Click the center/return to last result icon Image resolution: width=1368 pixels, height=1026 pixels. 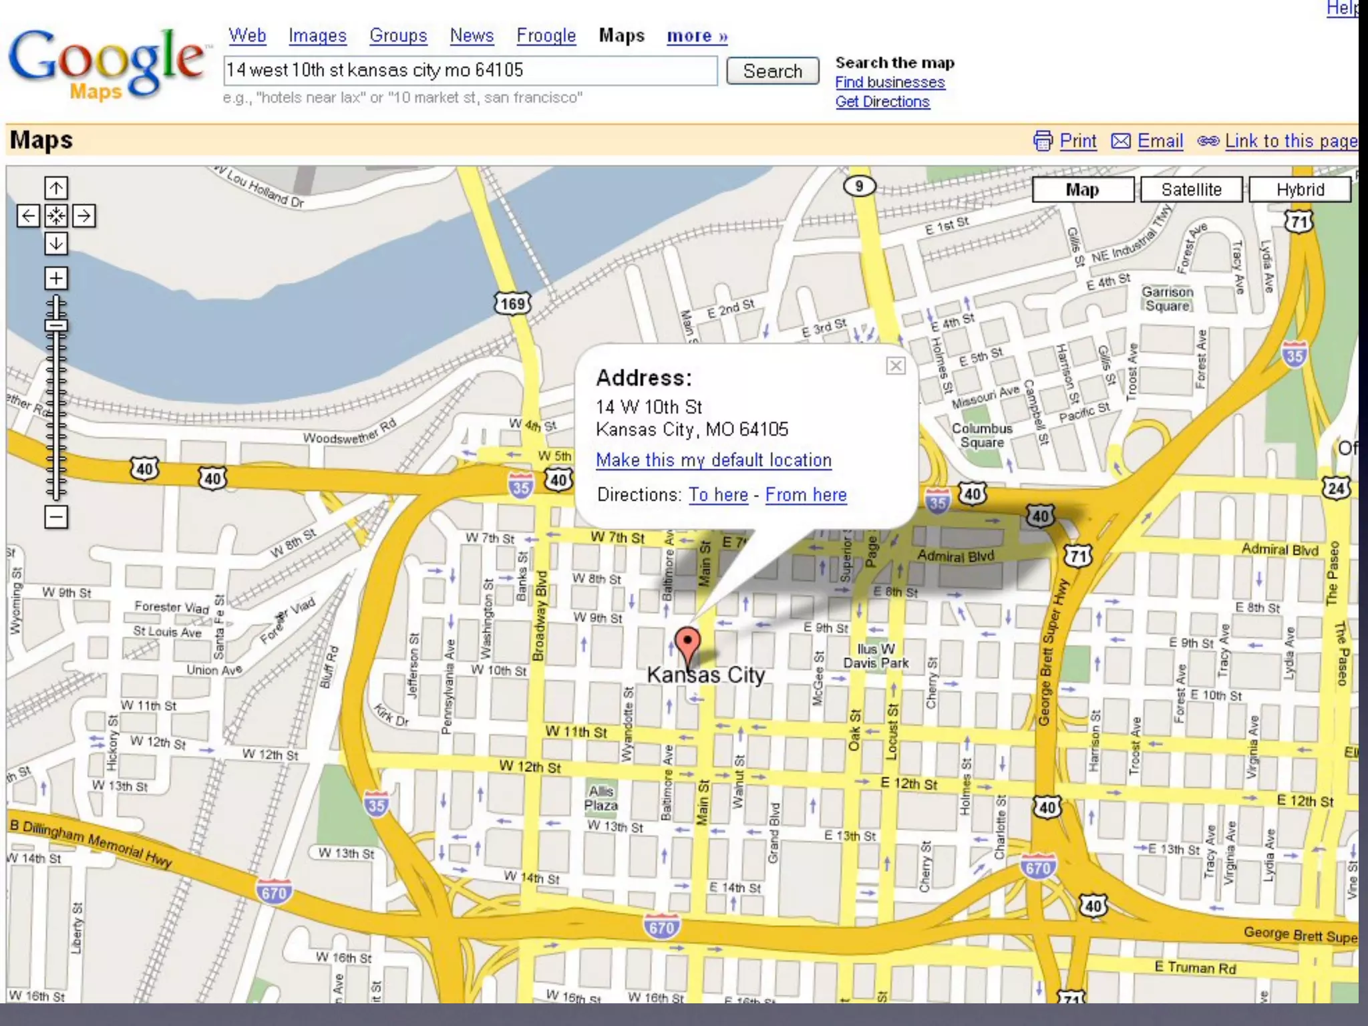coord(56,216)
